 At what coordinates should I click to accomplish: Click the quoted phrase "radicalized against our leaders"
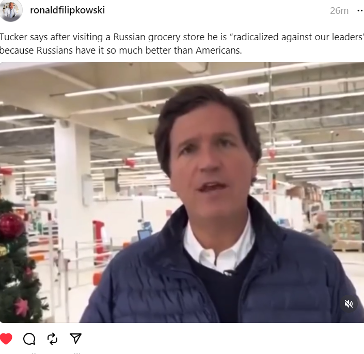297,37
